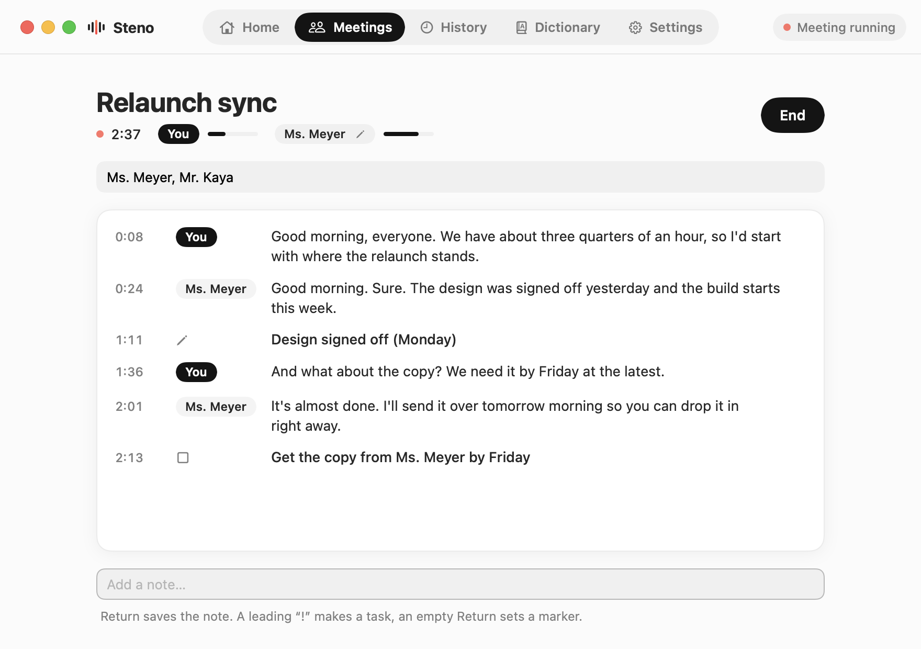Switch to the Meetings tab

pos(350,27)
